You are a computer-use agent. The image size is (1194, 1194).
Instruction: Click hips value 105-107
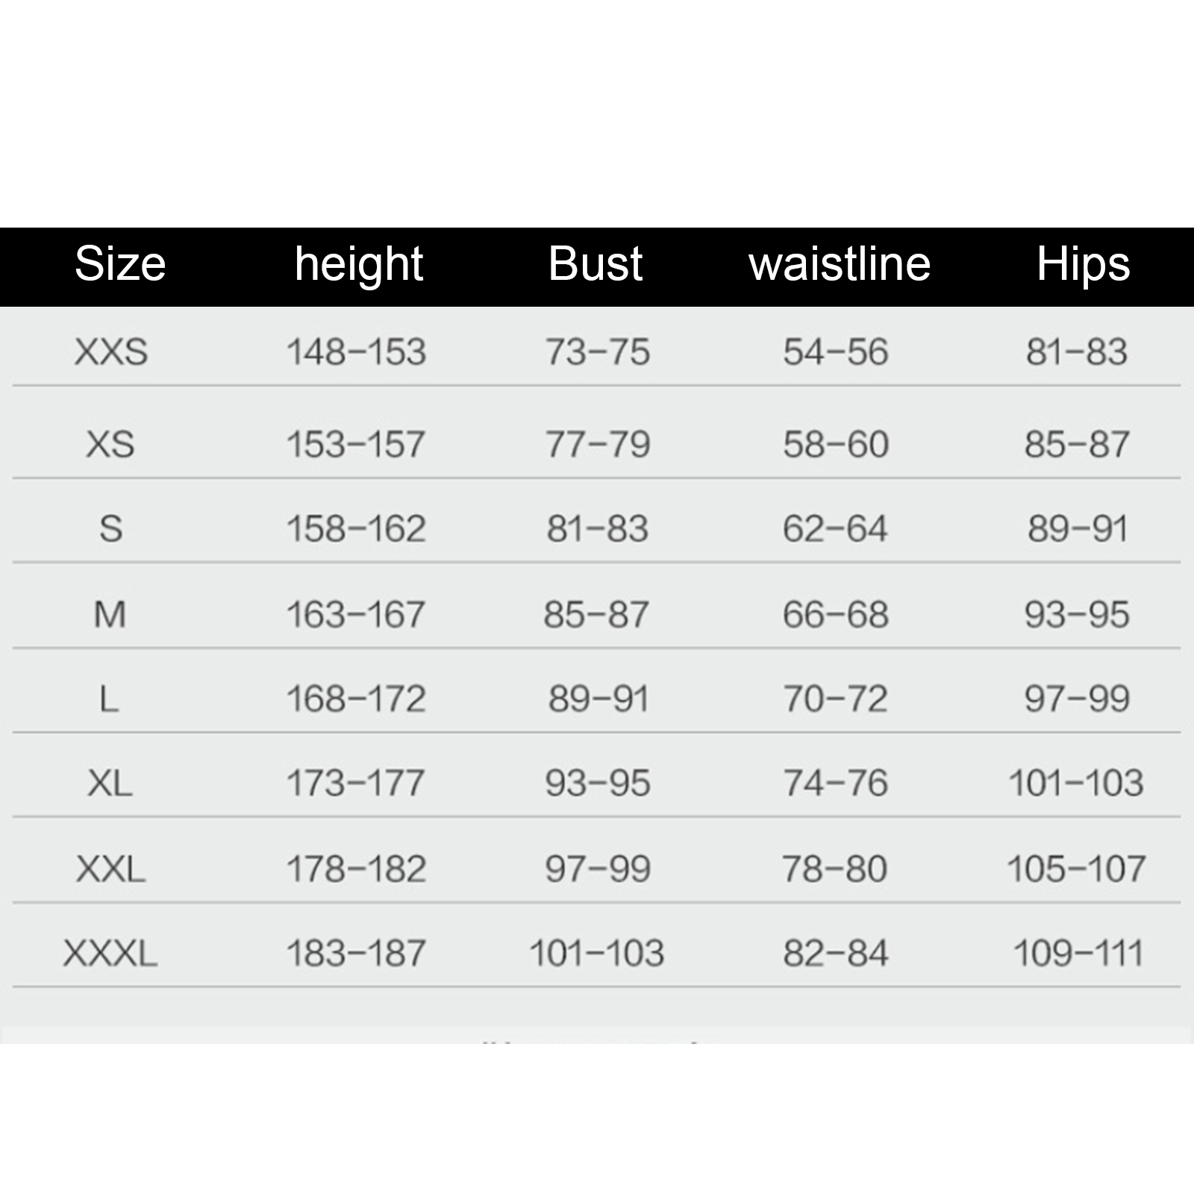click(x=1076, y=869)
